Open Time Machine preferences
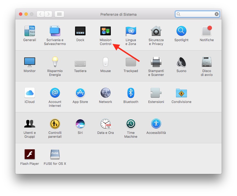237x196 pixels. coord(131,124)
